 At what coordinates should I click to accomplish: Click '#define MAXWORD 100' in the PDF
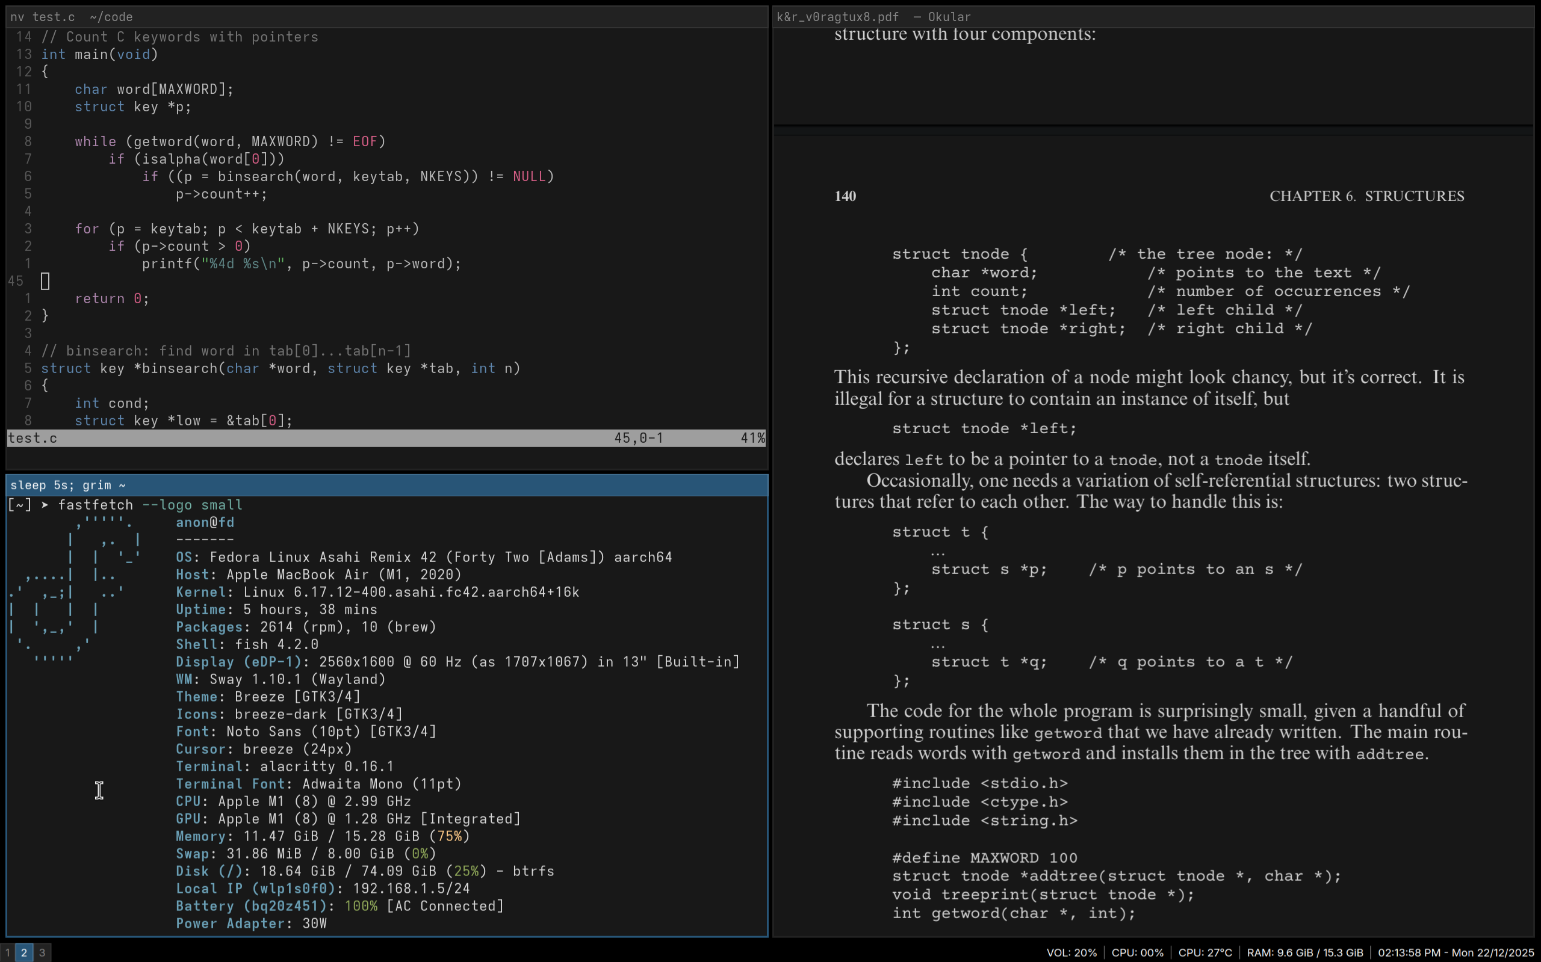984,858
